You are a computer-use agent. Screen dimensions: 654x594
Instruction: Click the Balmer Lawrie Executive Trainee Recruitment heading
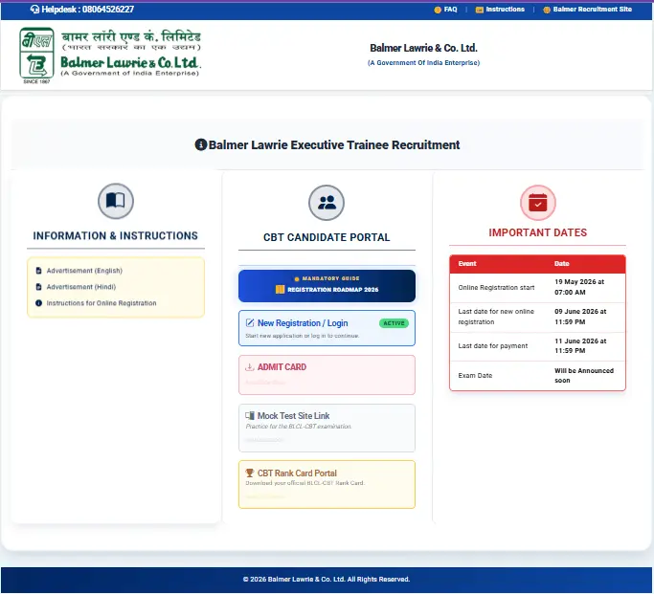(333, 145)
